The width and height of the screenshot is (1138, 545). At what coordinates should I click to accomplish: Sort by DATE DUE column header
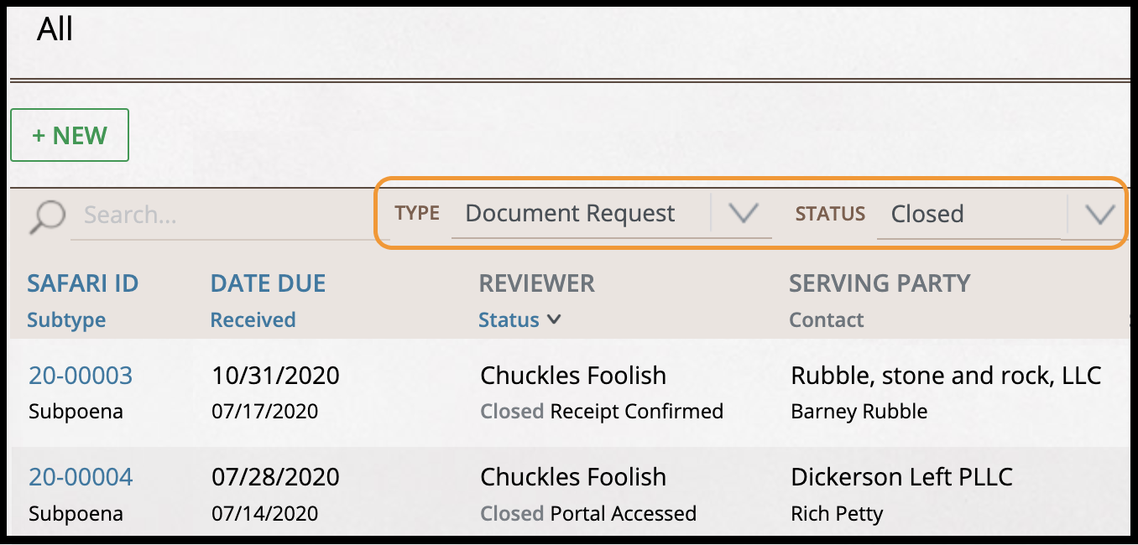pyautogui.click(x=268, y=283)
